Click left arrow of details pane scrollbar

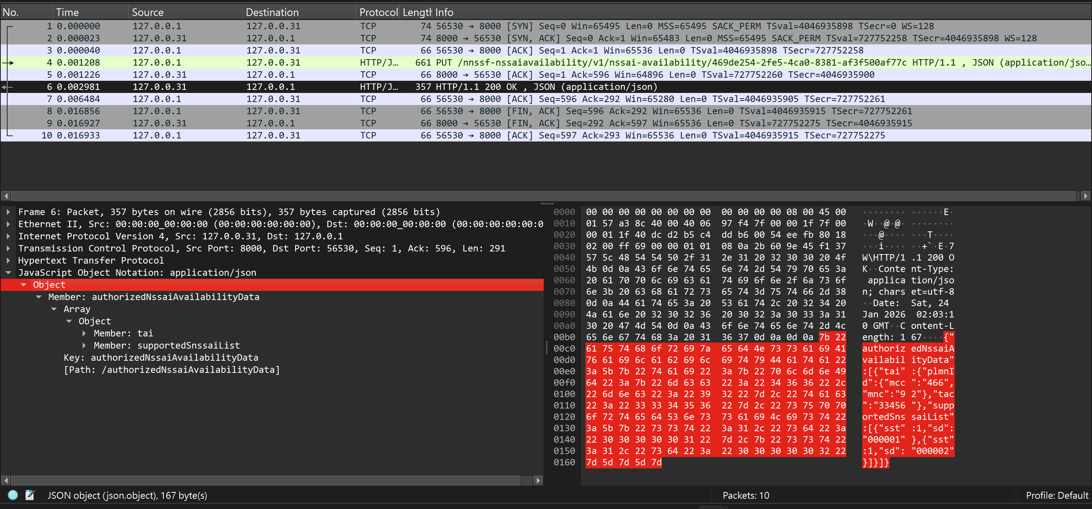tap(6, 481)
